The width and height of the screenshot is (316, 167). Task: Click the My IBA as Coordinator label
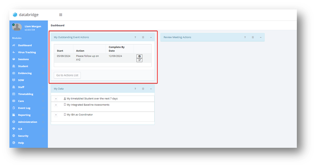[x=80, y=115]
